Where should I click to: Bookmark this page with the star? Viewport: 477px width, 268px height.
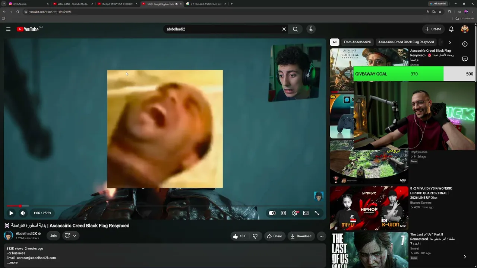pyautogui.click(x=440, y=12)
